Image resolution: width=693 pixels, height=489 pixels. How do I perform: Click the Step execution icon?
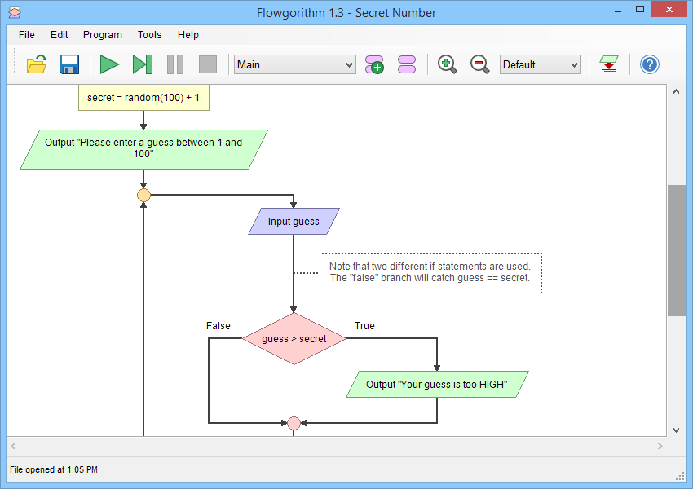point(143,64)
